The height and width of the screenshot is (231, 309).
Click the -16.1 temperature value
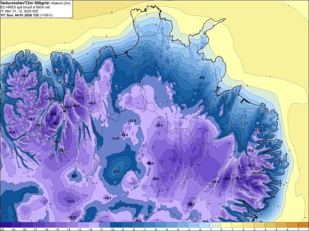click(x=31, y=119)
